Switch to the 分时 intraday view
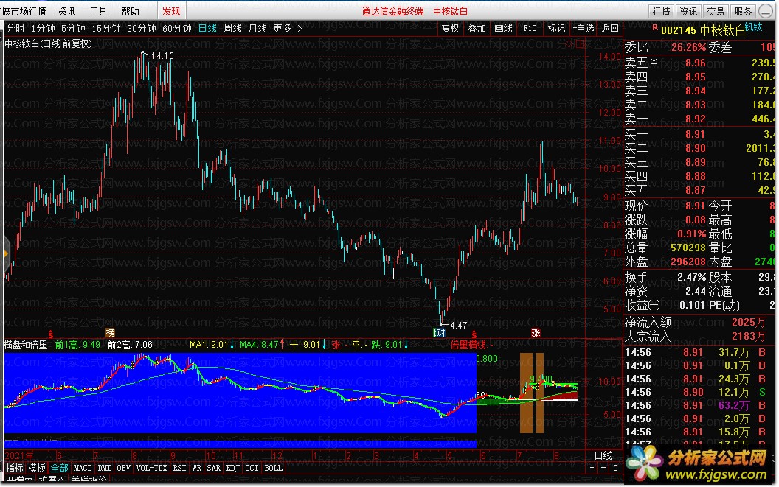The height and width of the screenshot is (487, 779). coord(15,28)
